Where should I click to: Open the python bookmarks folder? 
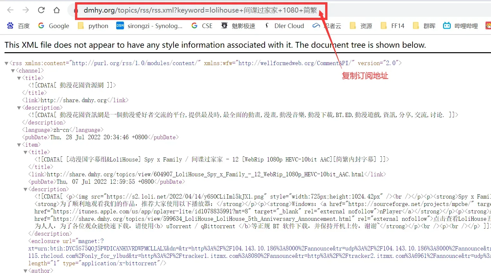pos(93,26)
